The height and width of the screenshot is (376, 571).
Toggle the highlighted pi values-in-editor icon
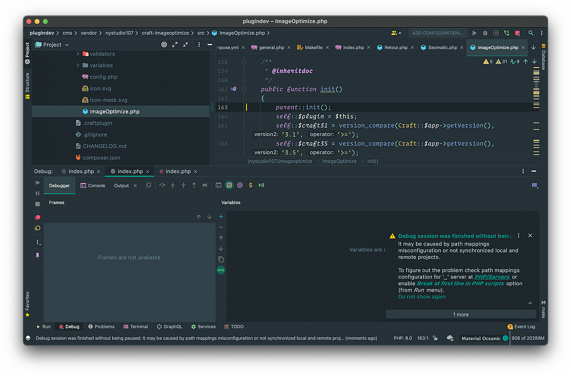[229, 185]
